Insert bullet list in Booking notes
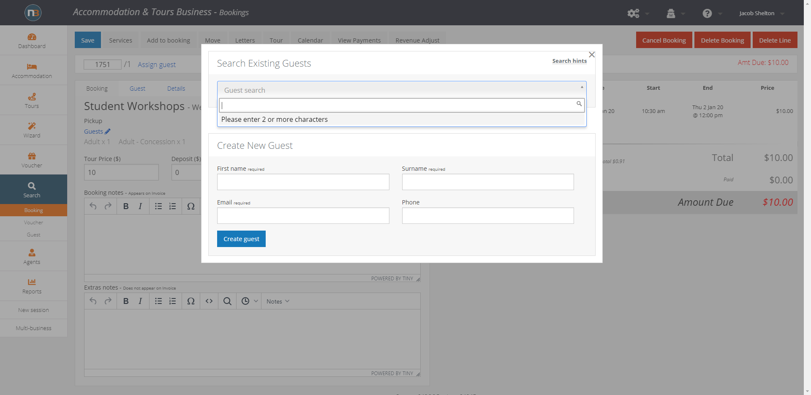Image resolution: width=811 pixels, height=395 pixels. pos(158,206)
